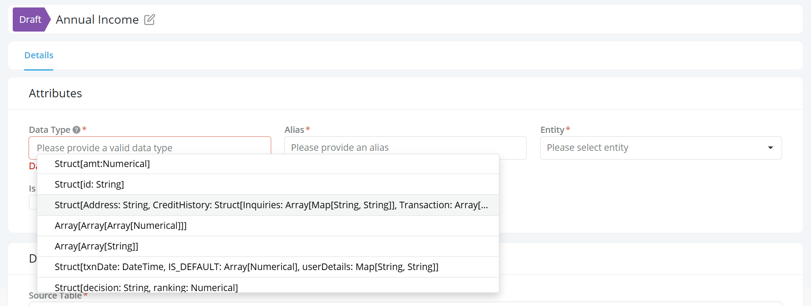Click the Attributes section heading
Image resolution: width=811 pixels, height=306 pixels.
coord(55,93)
